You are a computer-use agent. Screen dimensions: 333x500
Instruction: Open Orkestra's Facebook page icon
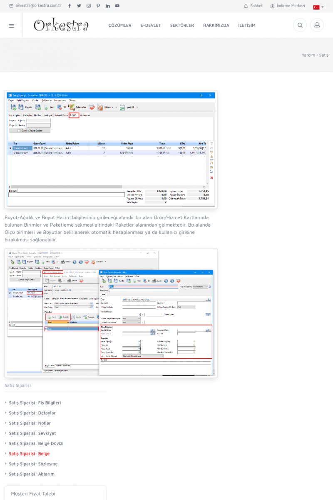pos(70,6)
